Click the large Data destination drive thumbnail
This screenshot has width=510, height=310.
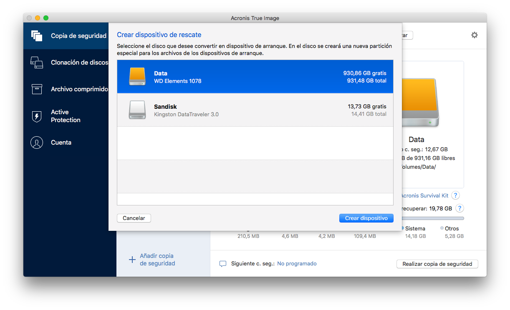pos(419,102)
